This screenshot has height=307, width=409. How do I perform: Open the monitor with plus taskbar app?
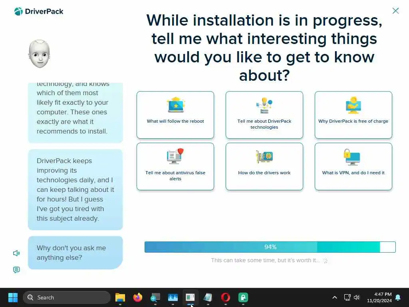[x=155, y=297]
